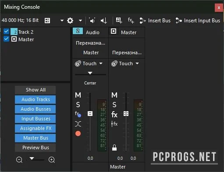
Task: Toggle the Dim Output speaker icon
Action: (x=92, y=21)
